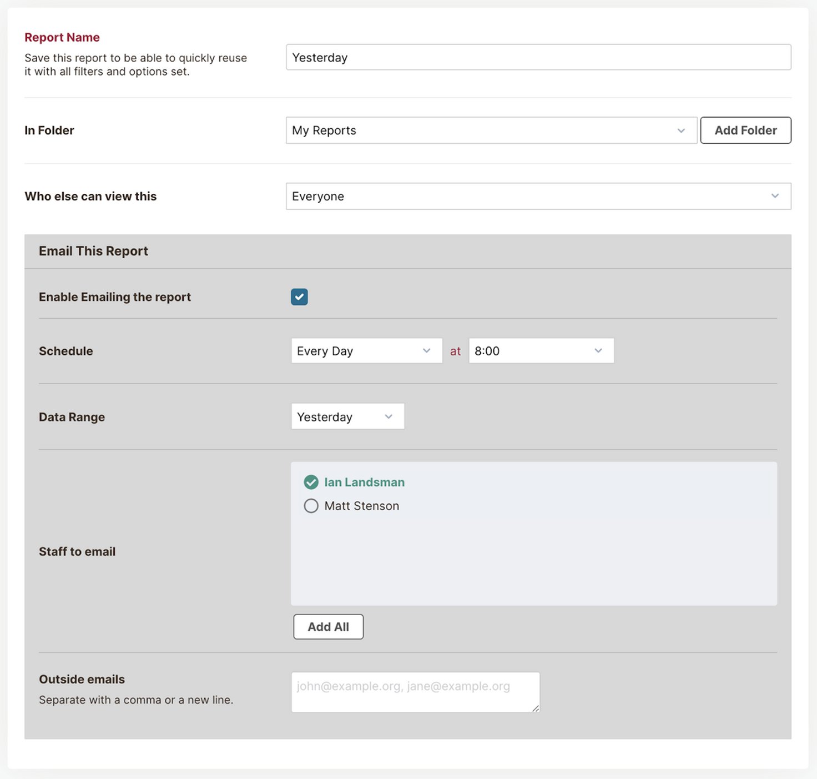
Task: Uncheck Enable Emailing the report checkbox
Action: 299,296
